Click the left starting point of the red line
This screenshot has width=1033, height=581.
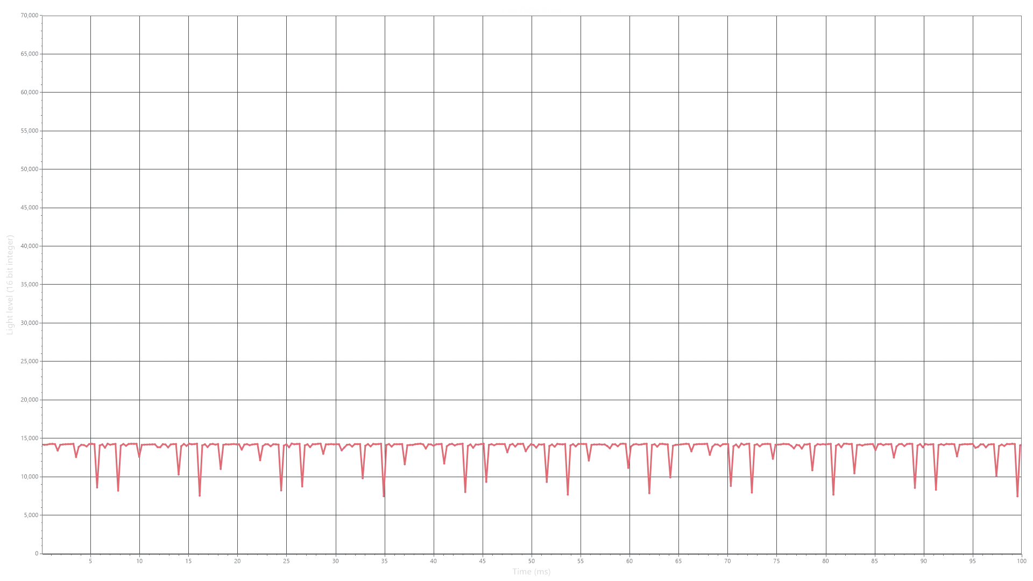(x=44, y=444)
